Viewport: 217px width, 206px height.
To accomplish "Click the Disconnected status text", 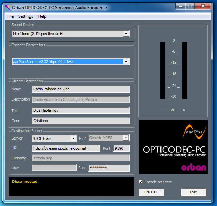I will click(25, 181).
